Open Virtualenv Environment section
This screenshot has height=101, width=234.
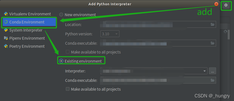(30, 14)
